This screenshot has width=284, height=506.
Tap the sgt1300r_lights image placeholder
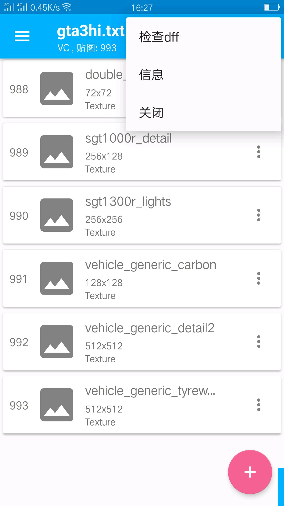[x=57, y=215]
